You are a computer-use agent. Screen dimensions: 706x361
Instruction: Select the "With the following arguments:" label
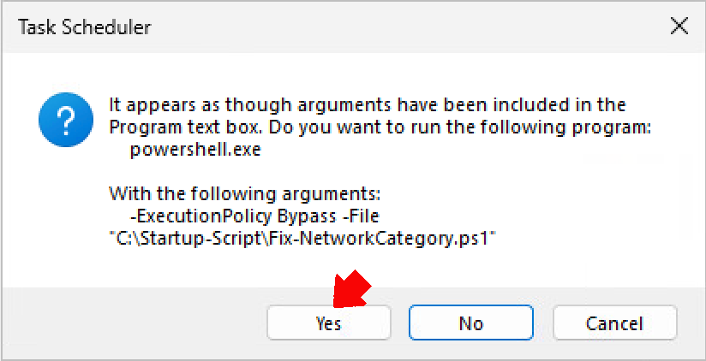245,194
